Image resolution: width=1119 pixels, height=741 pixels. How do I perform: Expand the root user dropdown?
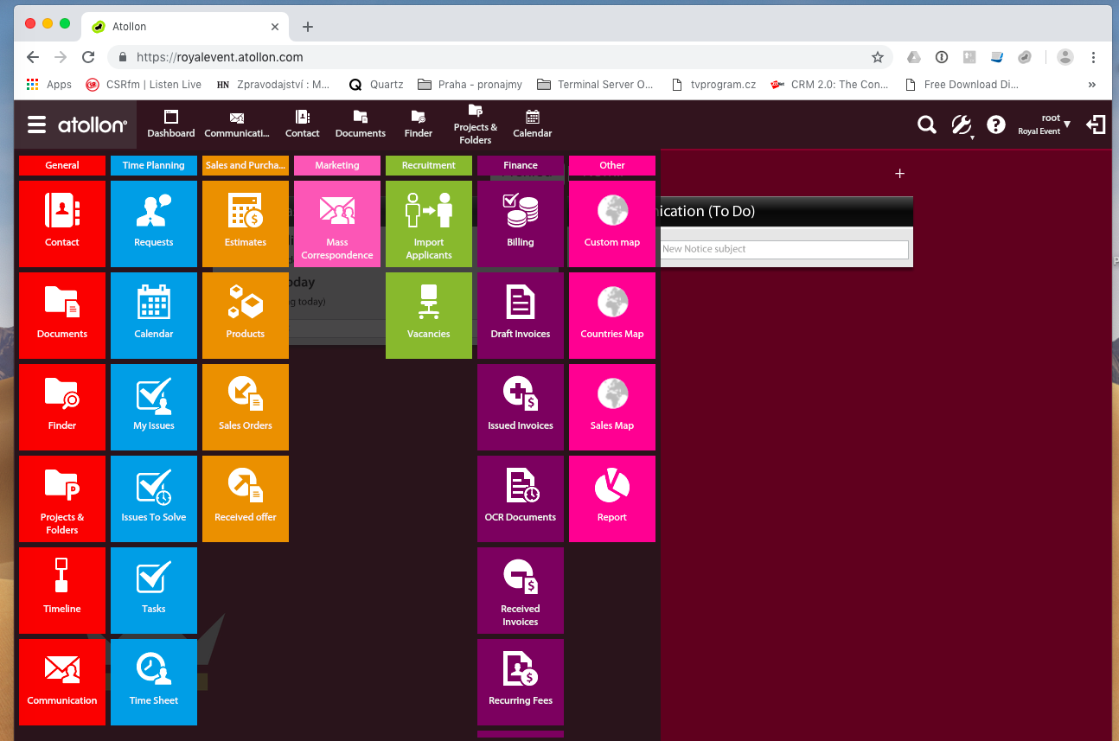point(1045,125)
